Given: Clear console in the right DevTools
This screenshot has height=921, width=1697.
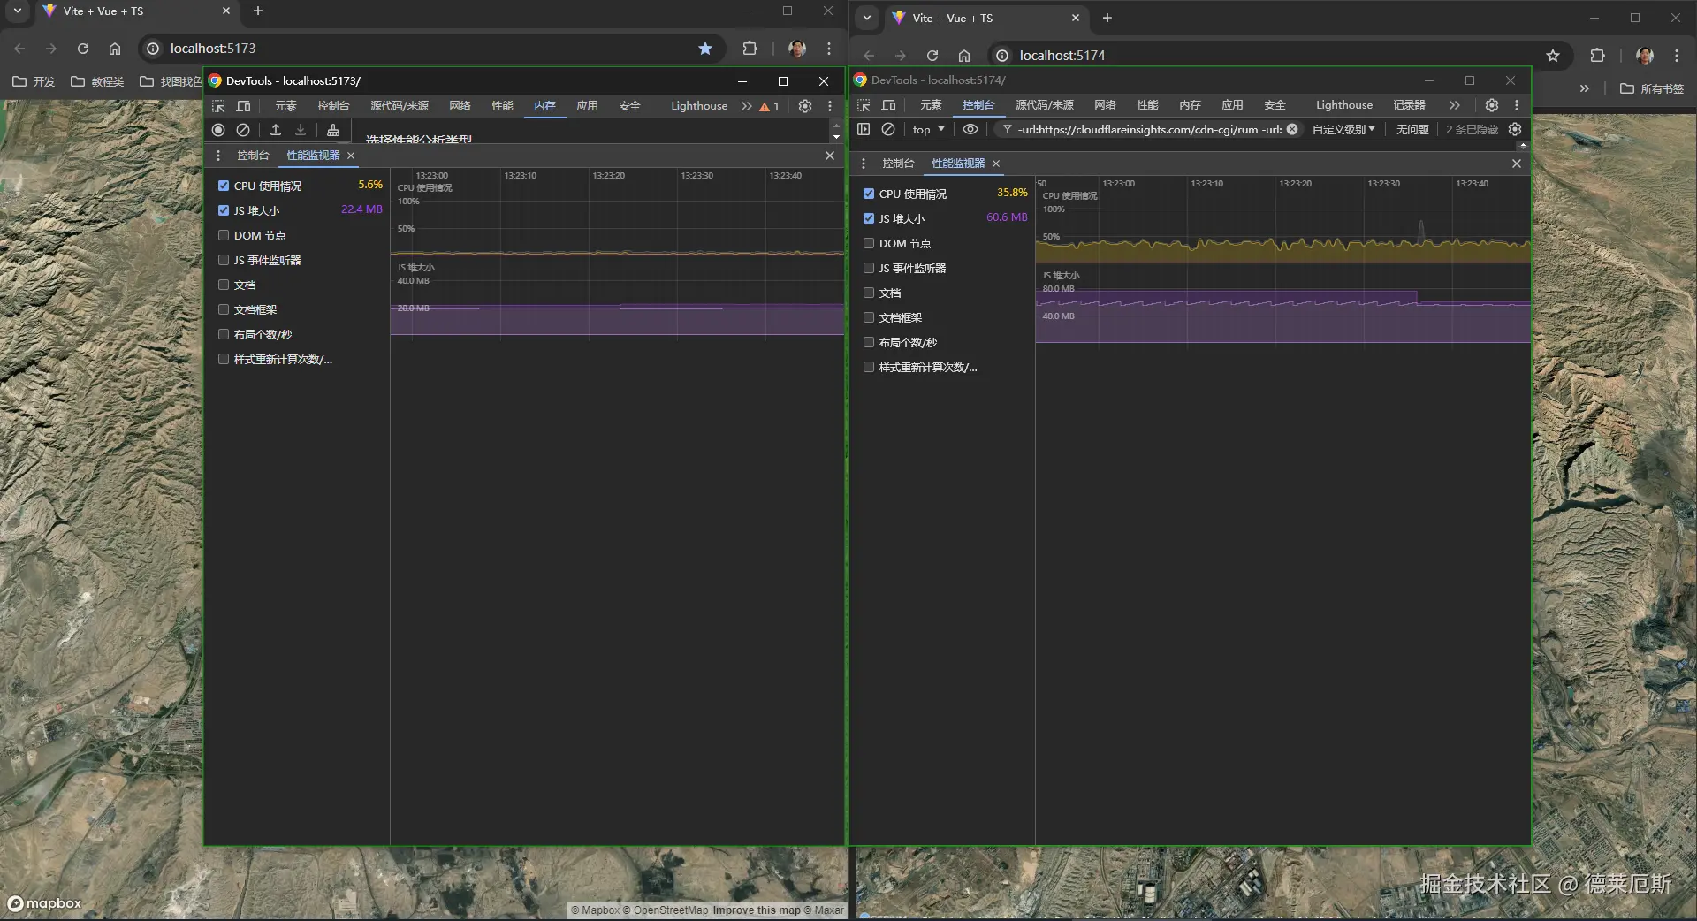Looking at the screenshot, I should point(888,129).
